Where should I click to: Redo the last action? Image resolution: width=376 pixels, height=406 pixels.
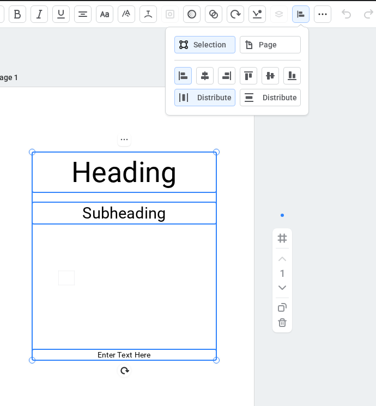click(368, 14)
